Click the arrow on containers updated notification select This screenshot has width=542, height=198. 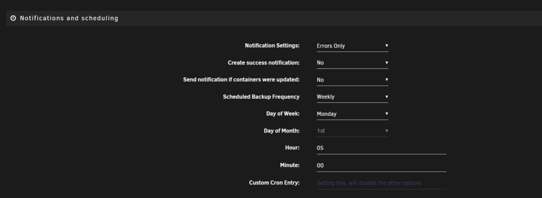[386, 80]
